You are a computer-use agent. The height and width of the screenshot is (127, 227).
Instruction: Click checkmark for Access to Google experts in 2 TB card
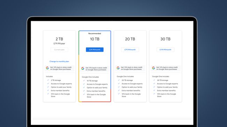(x=48, y=84)
